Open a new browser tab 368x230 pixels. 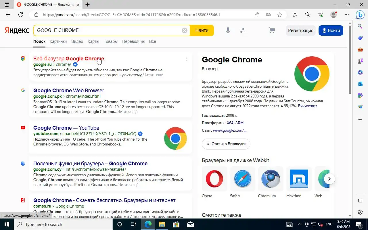pos(88,5)
